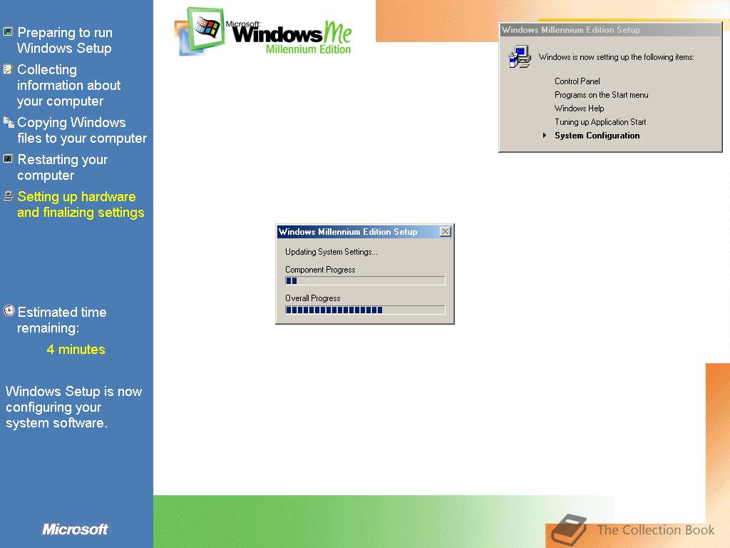This screenshot has height=548, width=730.
Task: Click the Updating System Settings... text
Action: click(x=331, y=252)
